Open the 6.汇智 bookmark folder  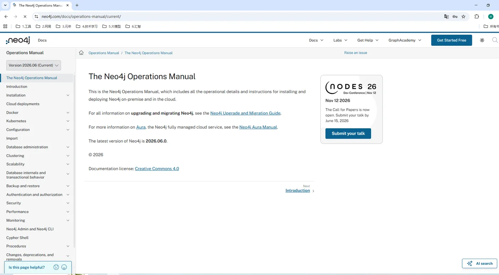tap(133, 26)
